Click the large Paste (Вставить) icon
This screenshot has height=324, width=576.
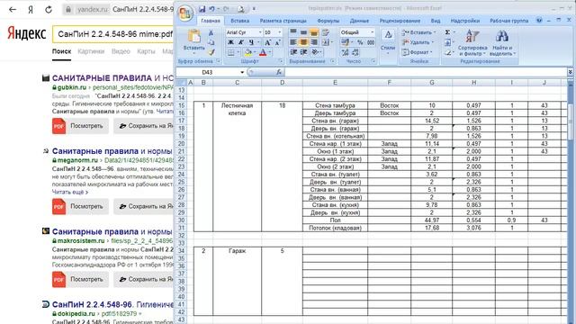[194, 37]
